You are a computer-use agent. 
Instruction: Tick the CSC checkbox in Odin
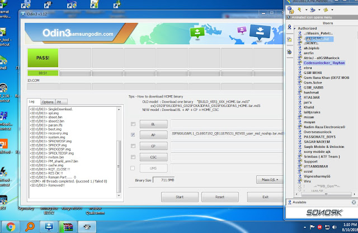coord(133,157)
